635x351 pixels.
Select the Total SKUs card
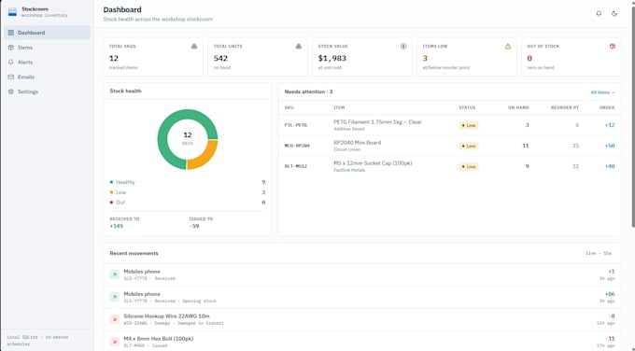tap(153, 57)
